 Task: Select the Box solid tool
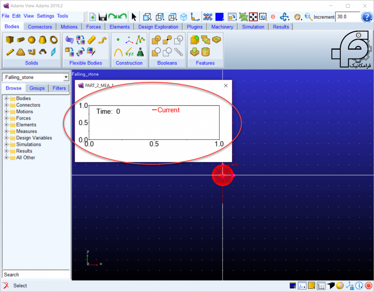coord(10,39)
